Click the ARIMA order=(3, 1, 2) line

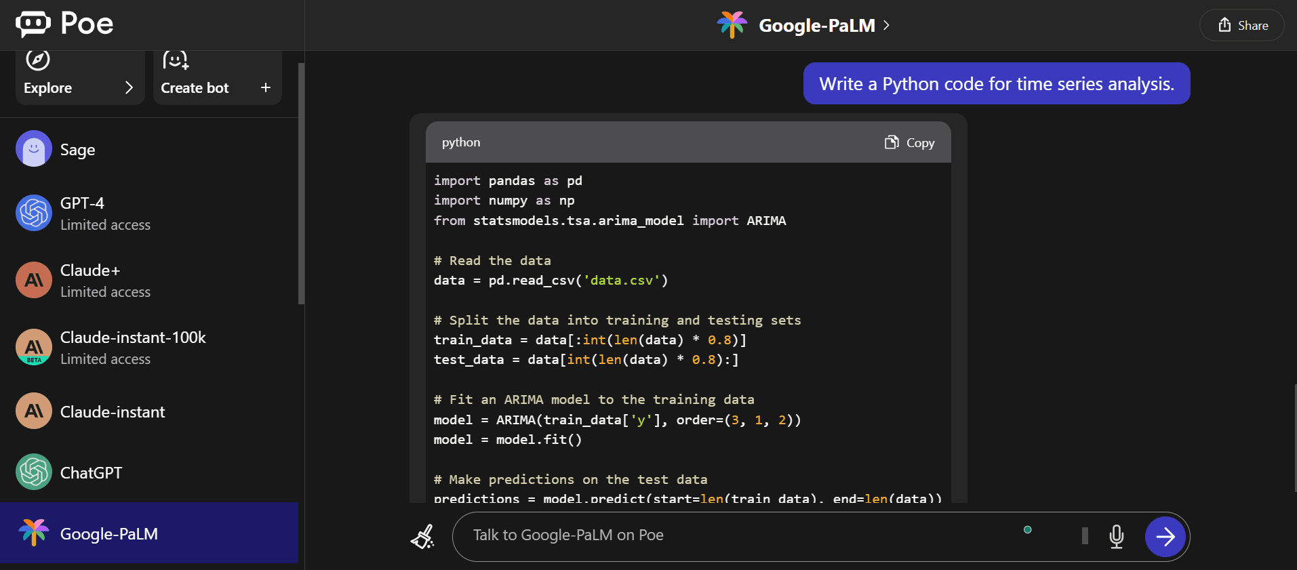[x=617, y=420]
